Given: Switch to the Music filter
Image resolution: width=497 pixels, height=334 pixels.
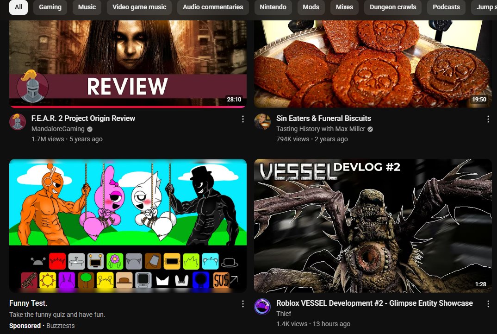Looking at the screenshot, I should click(x=87, y=7).
